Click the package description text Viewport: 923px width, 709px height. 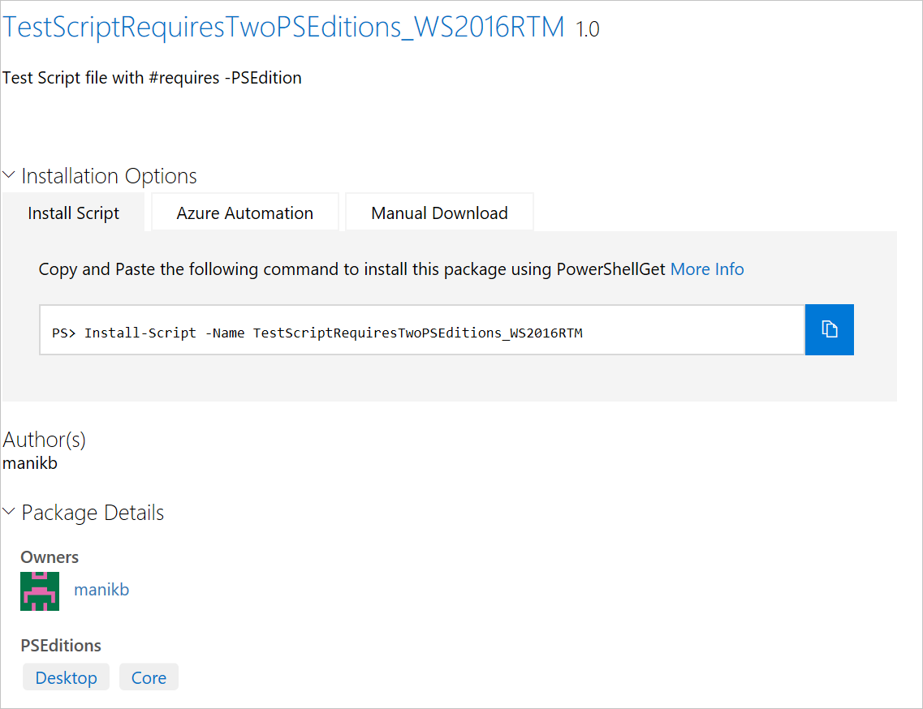click(152, 77)
